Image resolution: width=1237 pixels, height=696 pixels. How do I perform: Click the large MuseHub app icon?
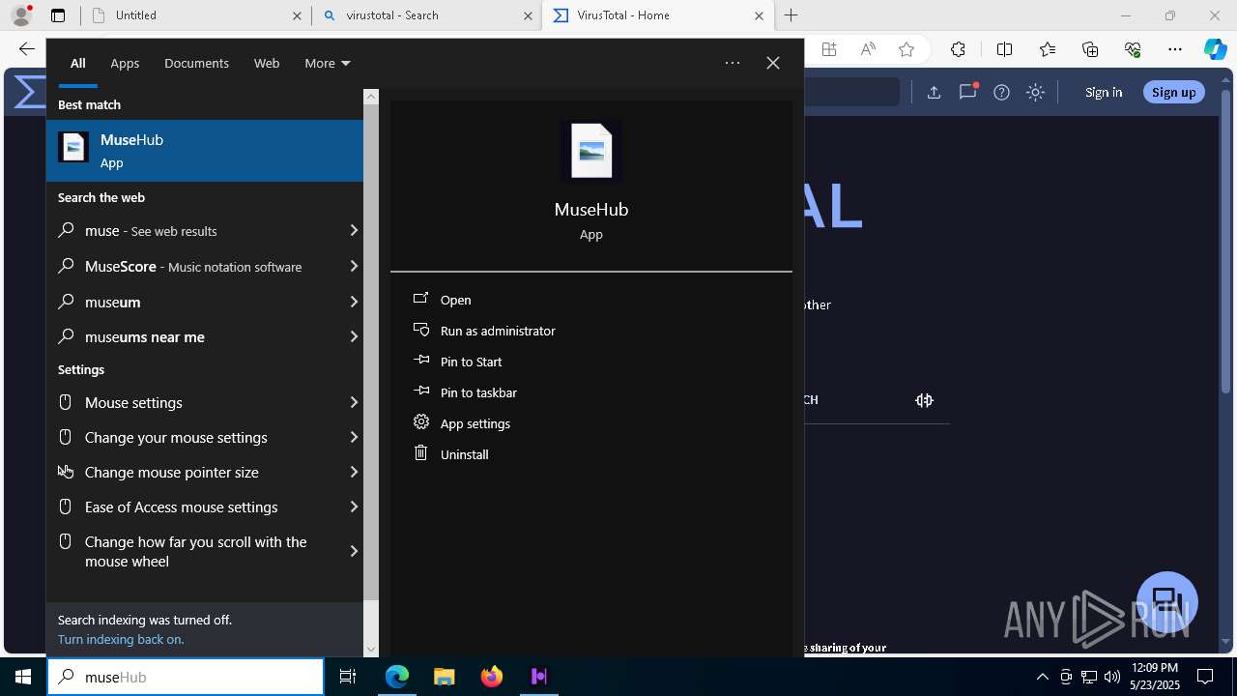591,150
